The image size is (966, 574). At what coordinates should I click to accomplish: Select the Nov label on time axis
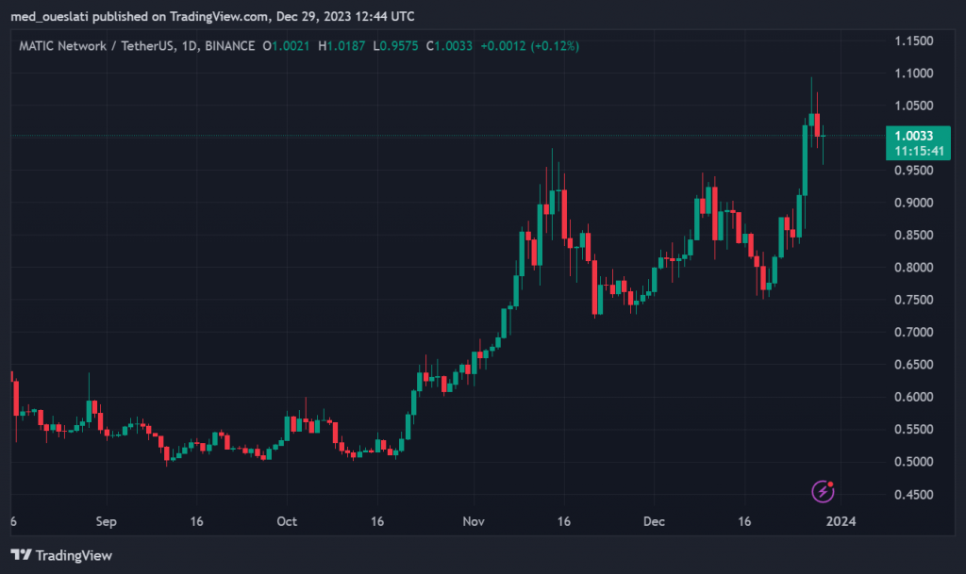[472, 521]
